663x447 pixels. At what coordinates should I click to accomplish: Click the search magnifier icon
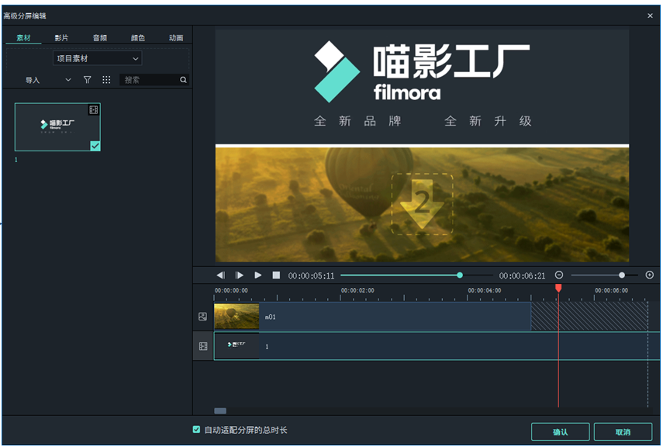tap(183, 80)
